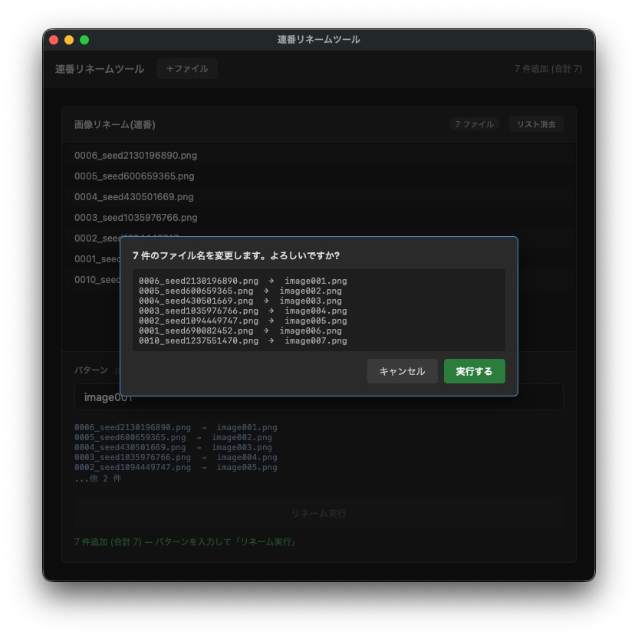Screen dimensions: 638x638
Task: Click the yellow minimize window button
Action: pyautogui.click(x=69, y=40)
